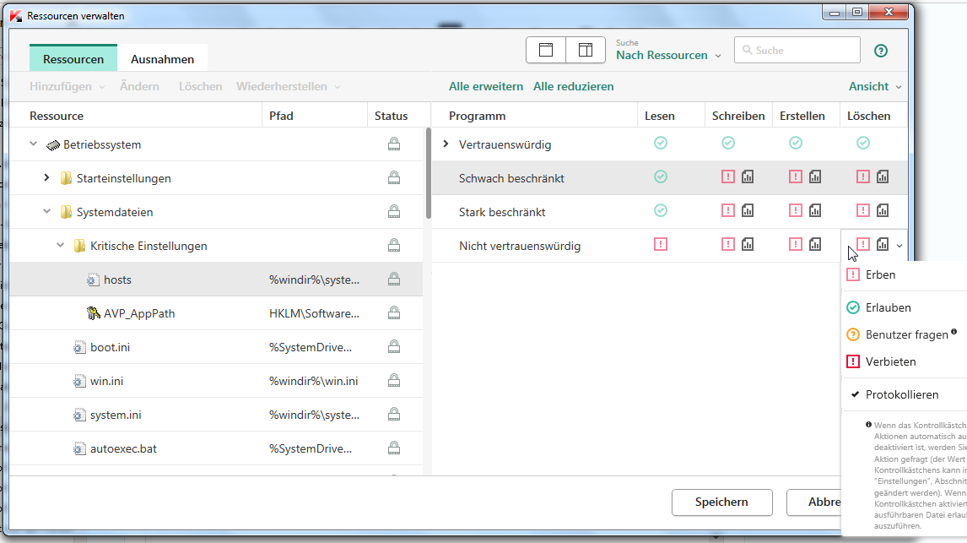Collapse the Betriebssystem tree node

tap(34, 144)
